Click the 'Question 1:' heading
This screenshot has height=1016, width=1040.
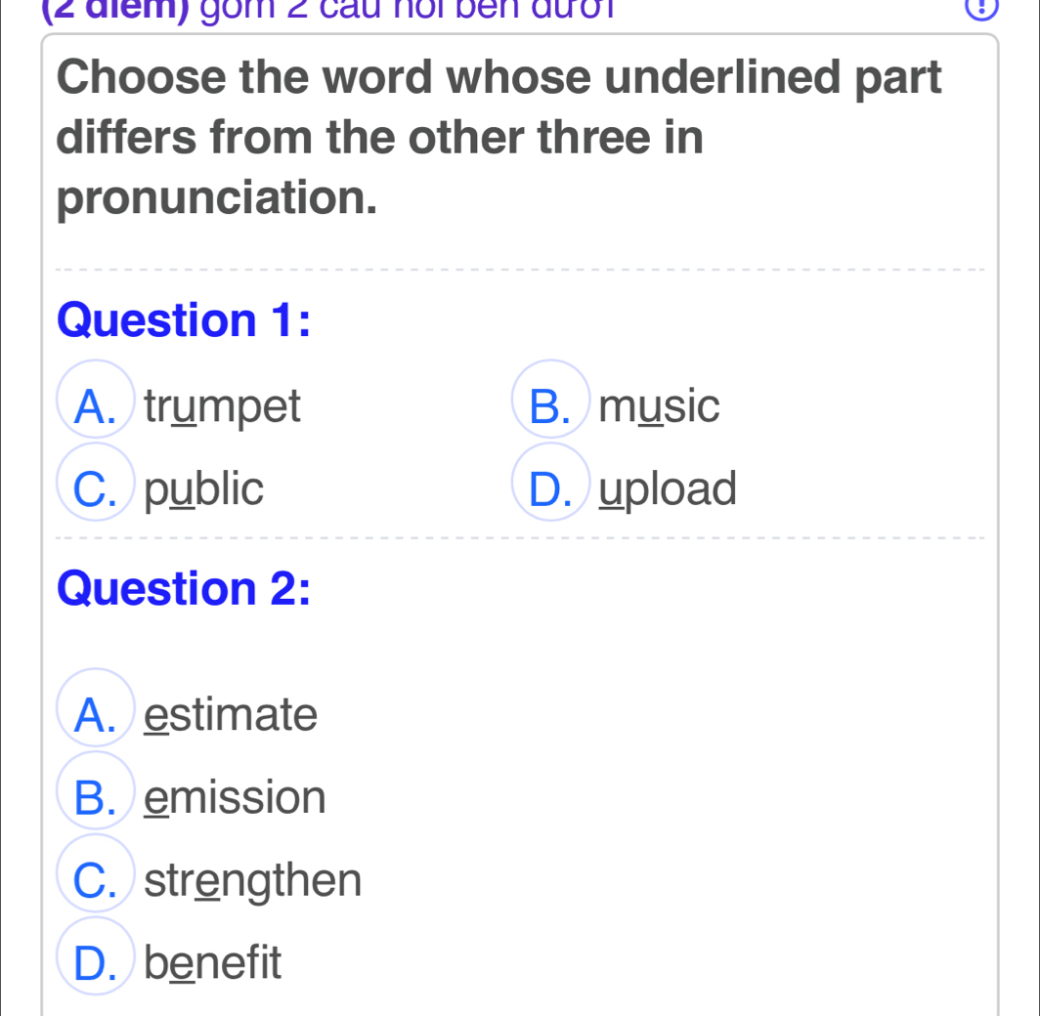click(183, 321)
